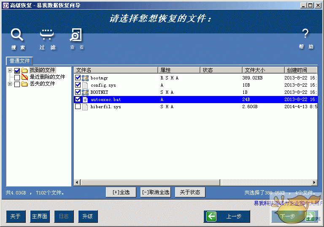
Task: Select 丢失的文件 tree item
Action: coord(42,84)
